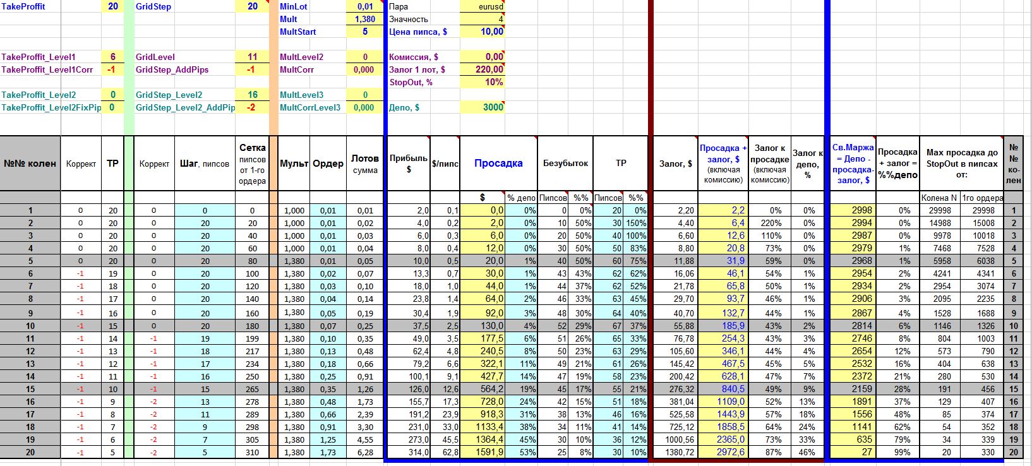Select the $/пипс column header
1032x466 pixels.
coord(445,164)
